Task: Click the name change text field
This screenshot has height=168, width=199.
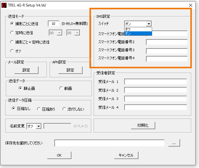Action: (57, 126)
